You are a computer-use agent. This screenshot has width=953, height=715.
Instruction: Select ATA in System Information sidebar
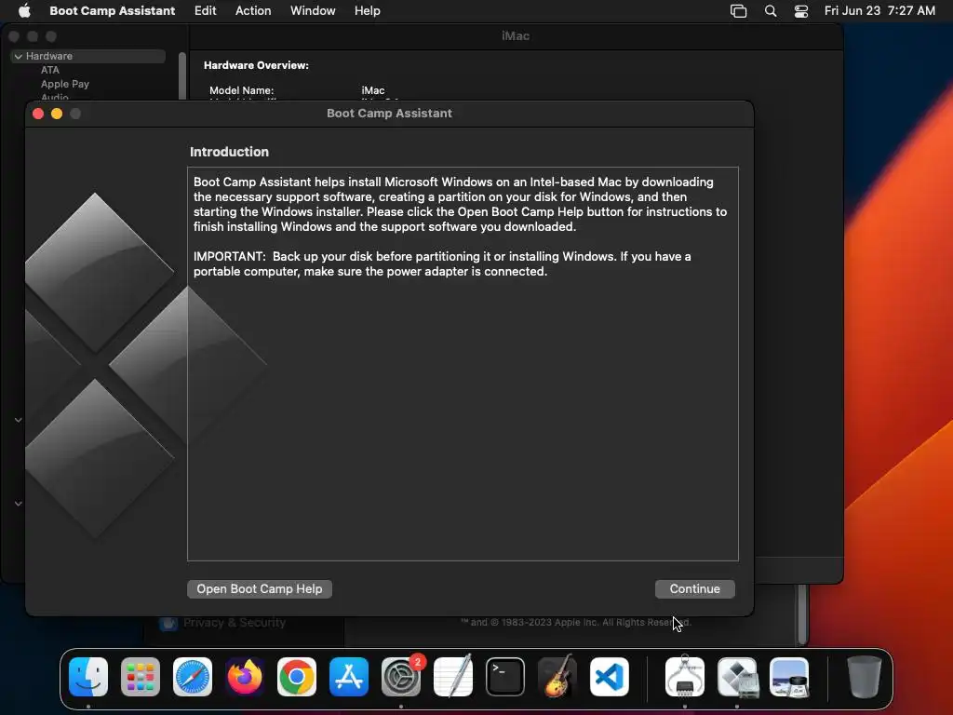click(50, 70)
